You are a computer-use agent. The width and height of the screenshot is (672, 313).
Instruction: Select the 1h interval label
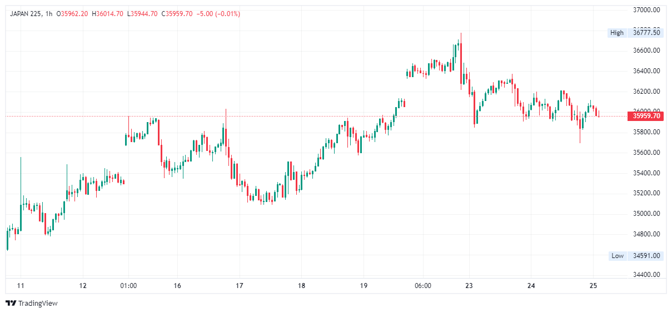[x=48, y=13]
